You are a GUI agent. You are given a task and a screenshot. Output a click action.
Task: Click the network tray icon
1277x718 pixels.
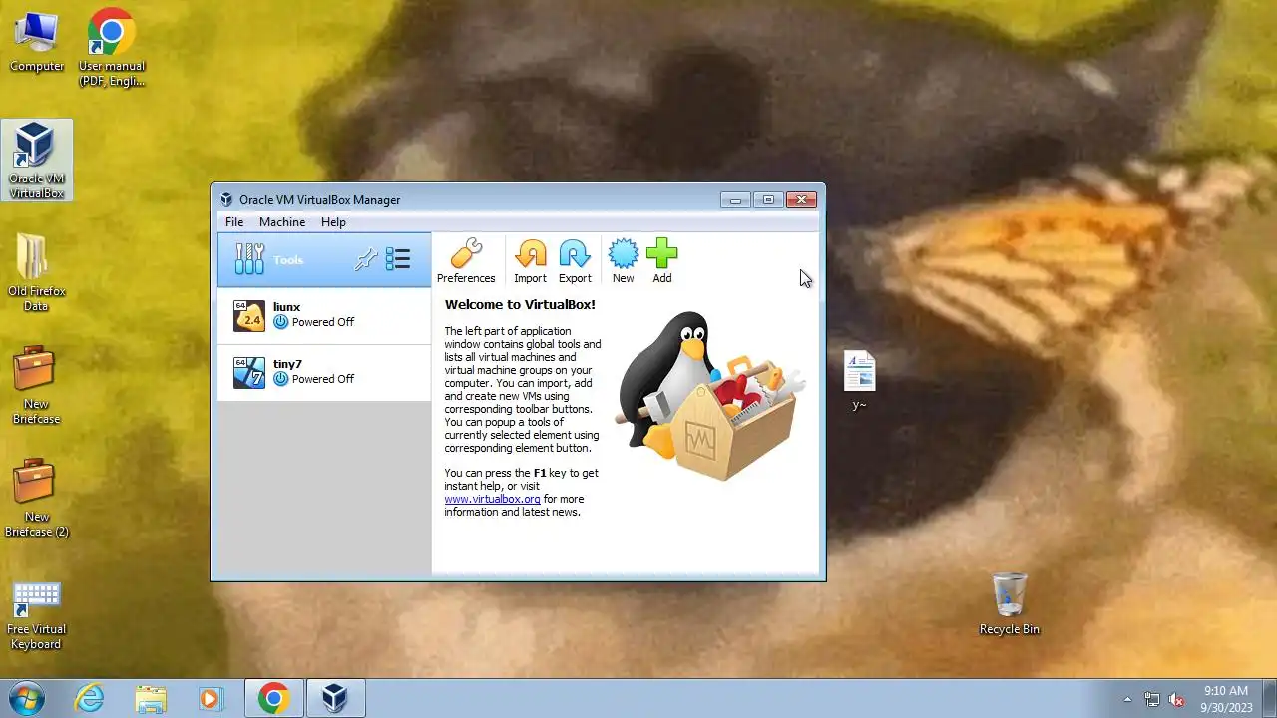(1152, 699)
